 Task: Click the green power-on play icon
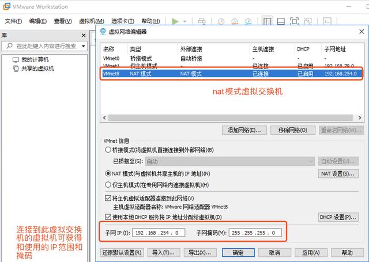pos(175,21)
